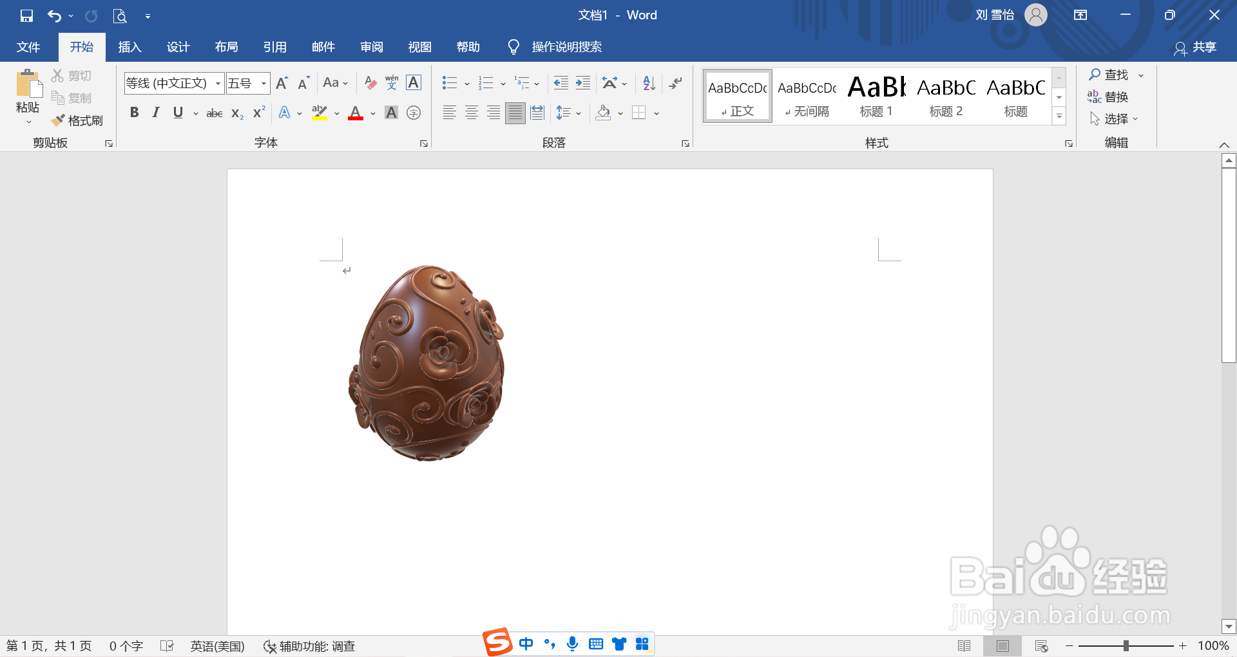The width and height of the screenshot is (1237, 657).
Task: Toggle italic formatting
Action: 155,112
